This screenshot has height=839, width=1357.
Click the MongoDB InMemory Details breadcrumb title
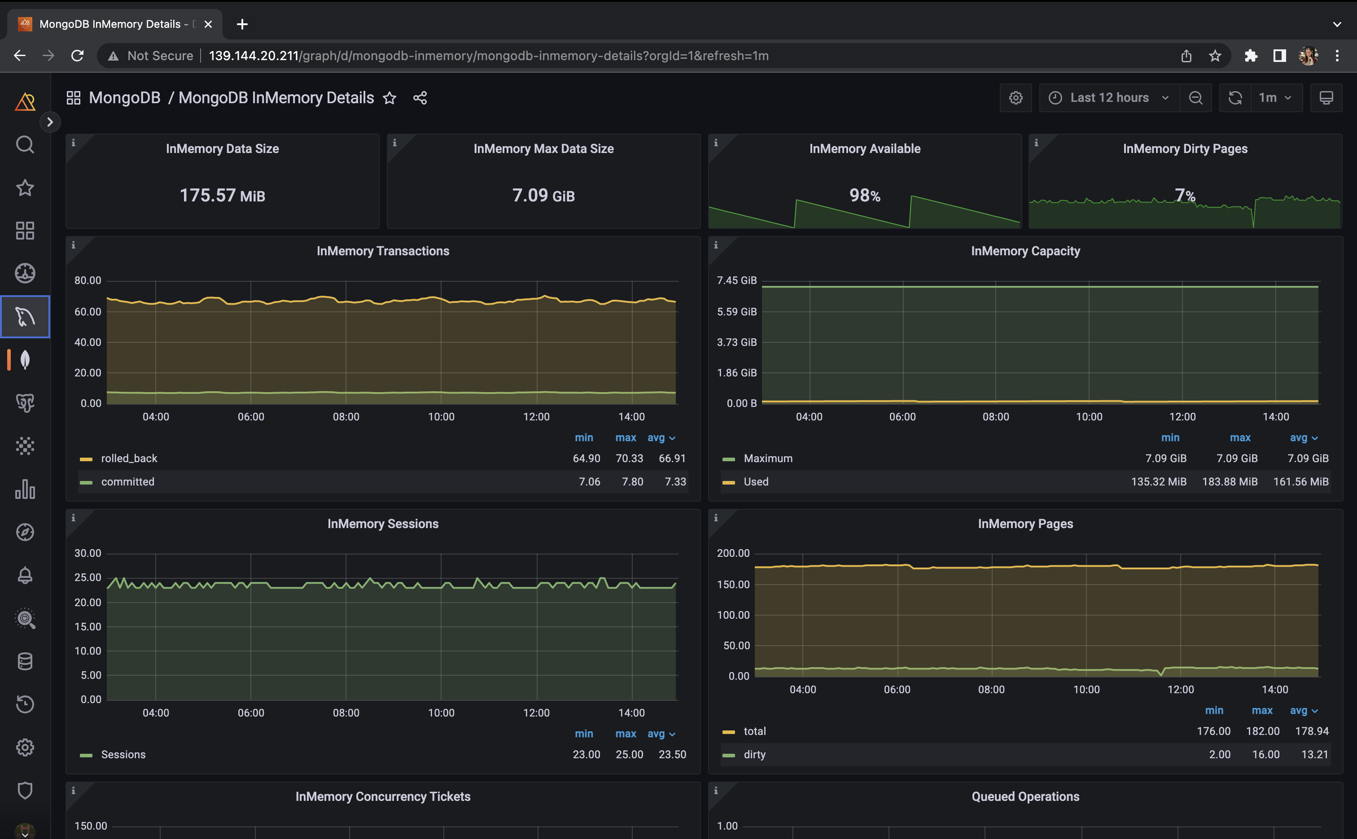276,98
